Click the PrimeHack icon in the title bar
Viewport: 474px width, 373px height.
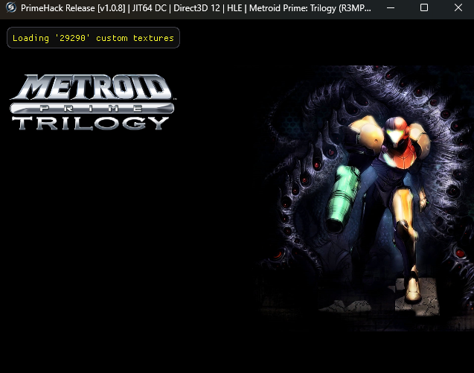pos(11,7)
